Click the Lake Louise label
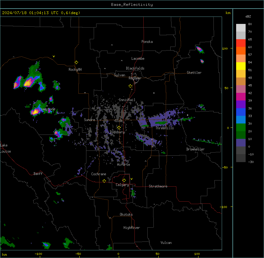 pos(6,148)
